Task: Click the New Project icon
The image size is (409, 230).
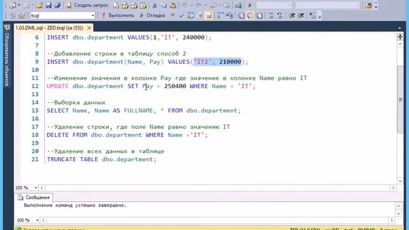Action: [13, 5]
